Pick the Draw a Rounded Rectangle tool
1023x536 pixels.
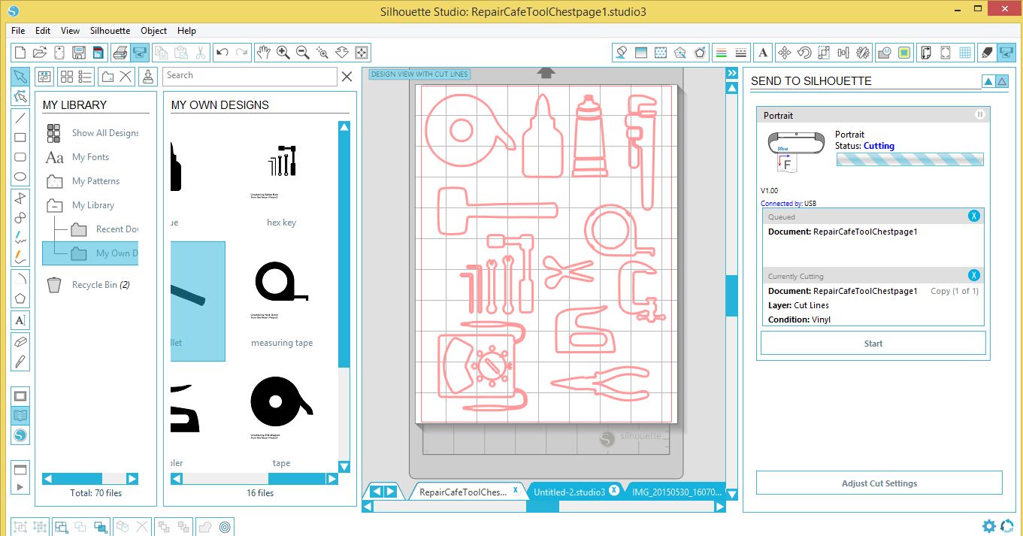(x=20, y=157)
